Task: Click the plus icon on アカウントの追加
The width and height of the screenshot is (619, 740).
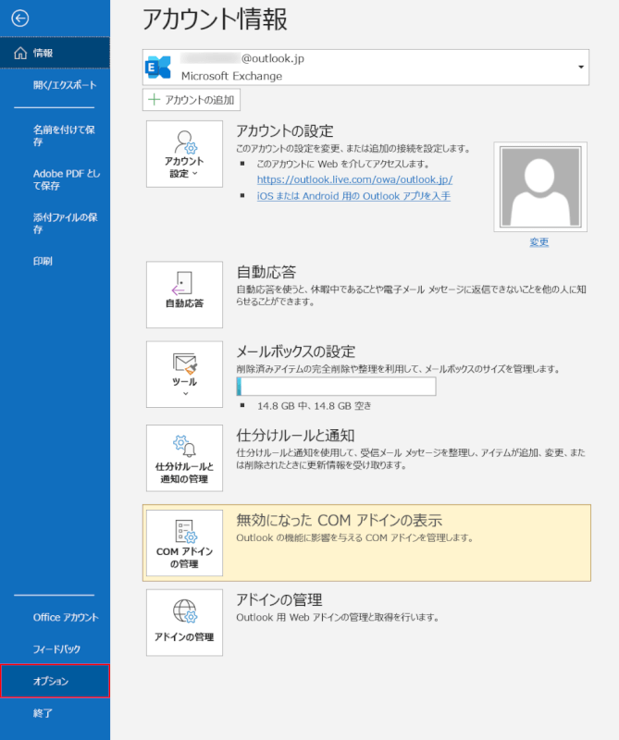Action: (155, 100)
